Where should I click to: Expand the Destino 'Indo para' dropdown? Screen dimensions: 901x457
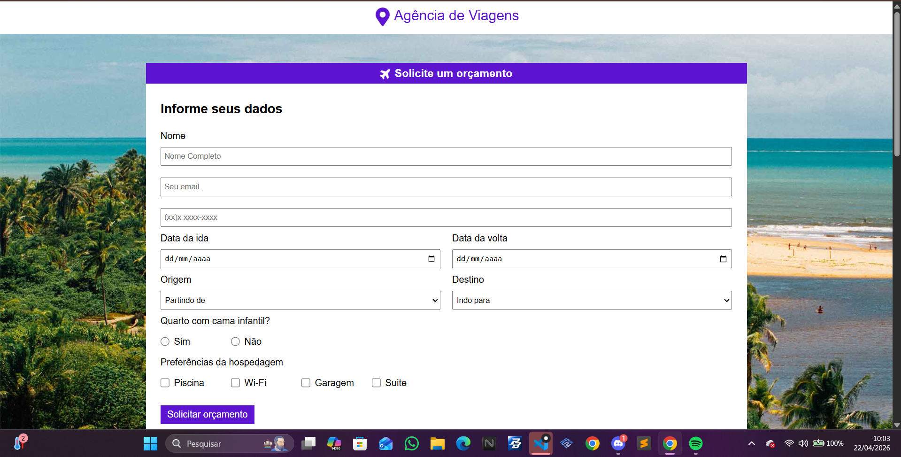tap(592, 300)
